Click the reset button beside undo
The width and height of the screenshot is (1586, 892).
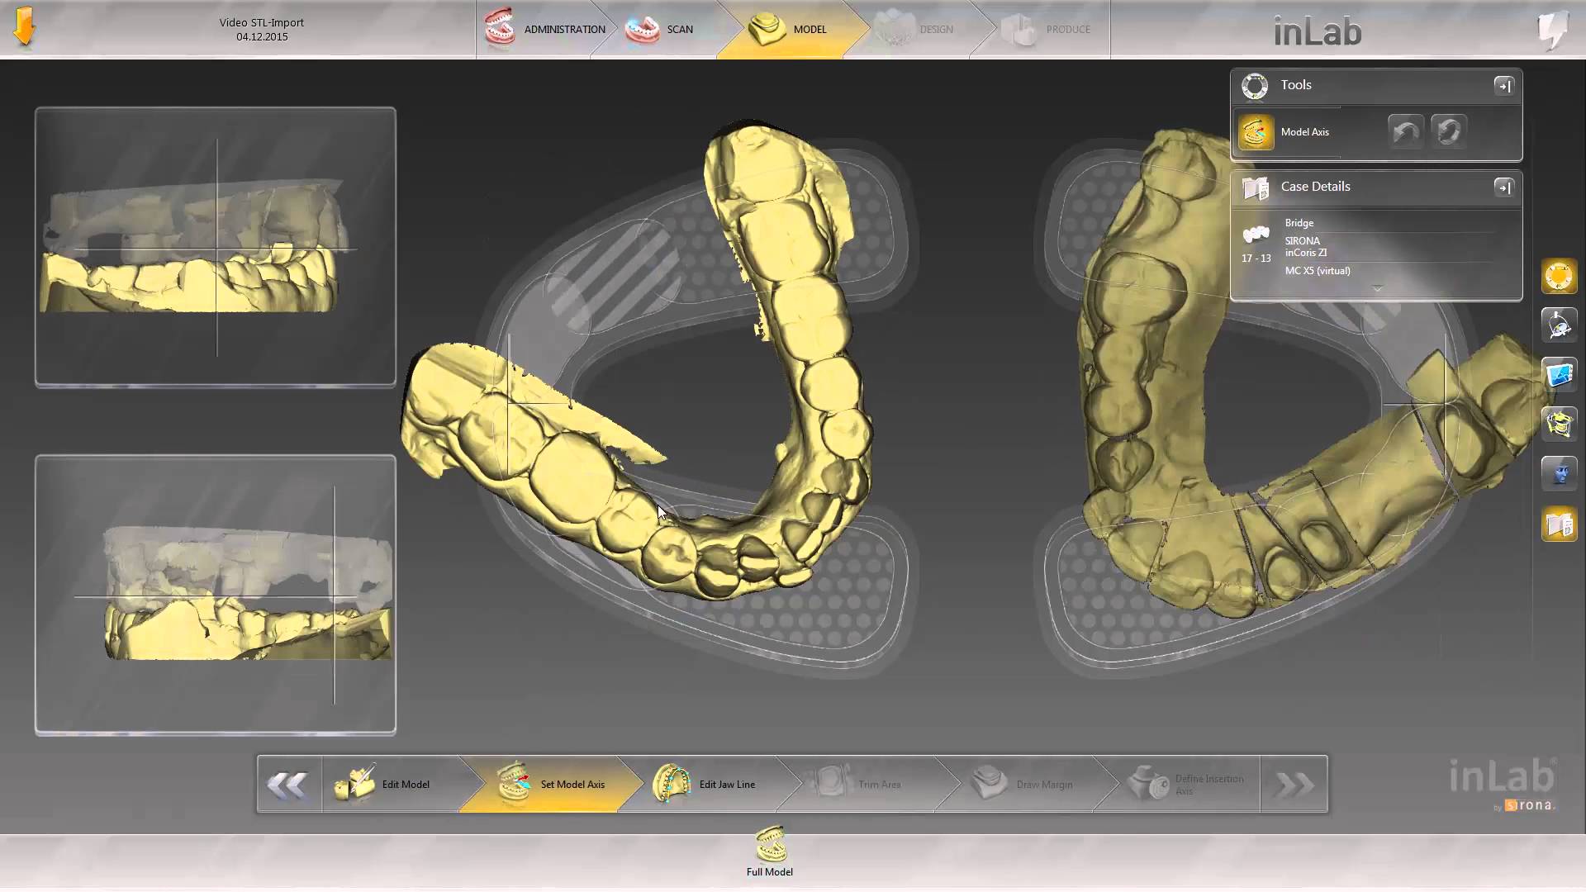[x=1448, y=132]
